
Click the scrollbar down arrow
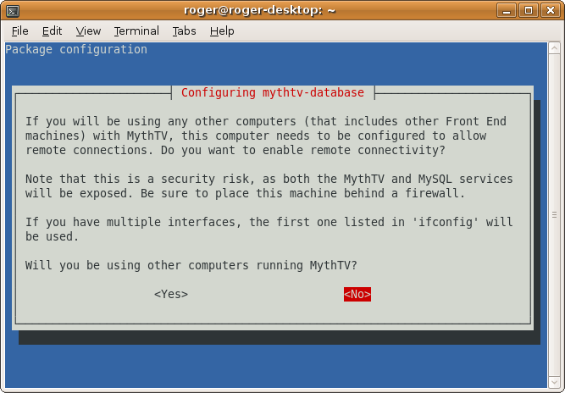(x=554, y=382)
